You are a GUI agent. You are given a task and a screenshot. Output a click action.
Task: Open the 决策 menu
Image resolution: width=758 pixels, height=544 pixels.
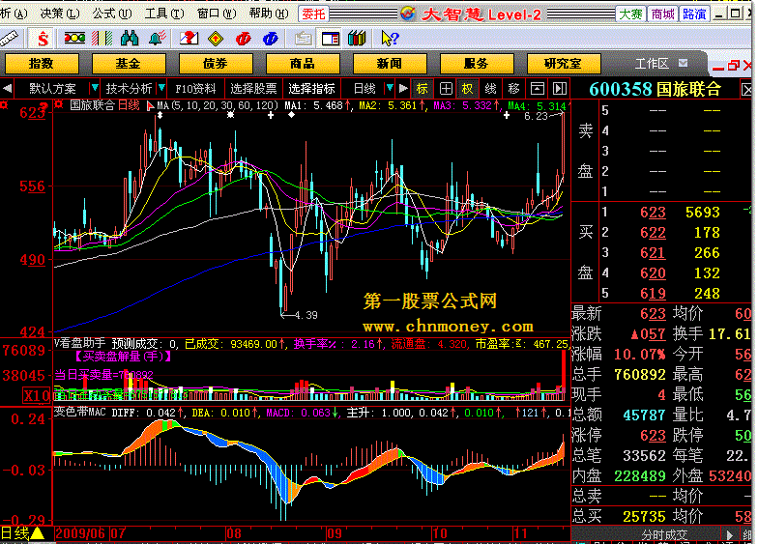click(x=60, y=14)
